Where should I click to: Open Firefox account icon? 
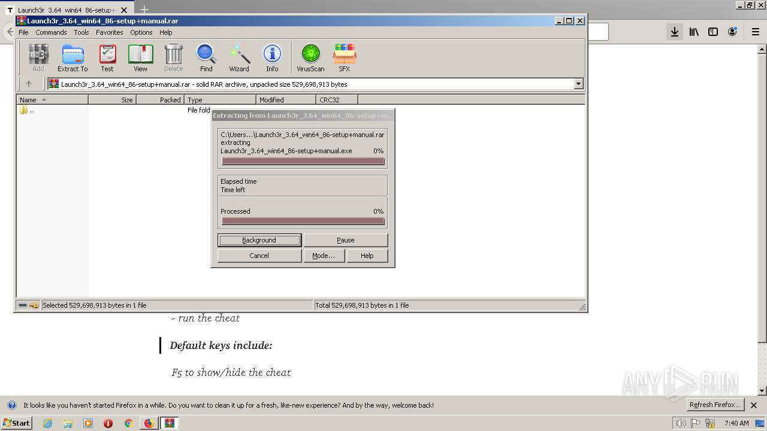point(732,32)
